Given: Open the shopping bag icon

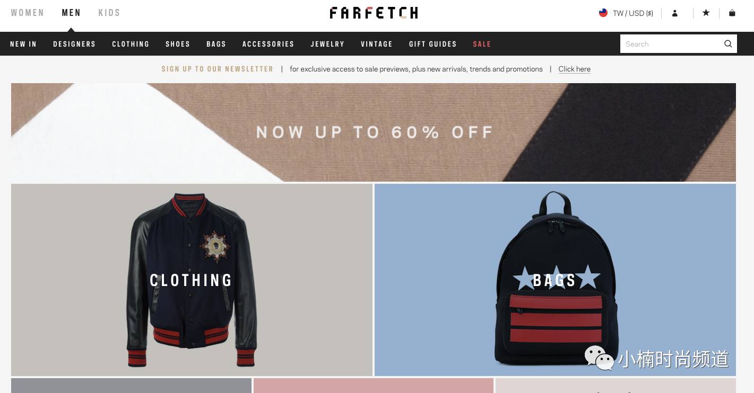Looking at the screenshot, I should tap(732, 13).
